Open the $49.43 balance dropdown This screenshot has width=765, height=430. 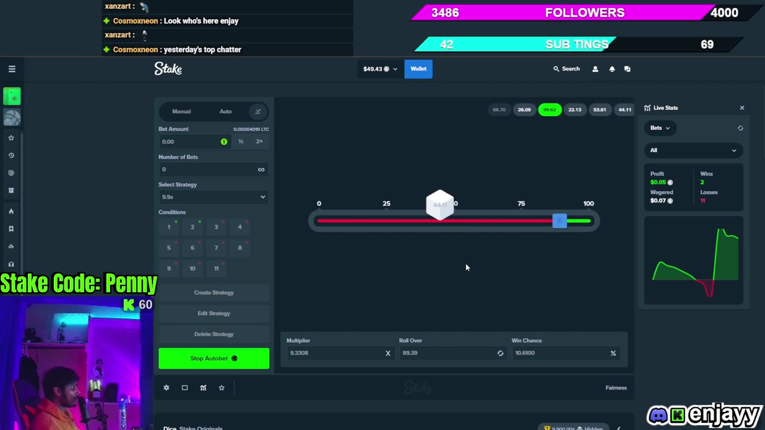point(380,69)
